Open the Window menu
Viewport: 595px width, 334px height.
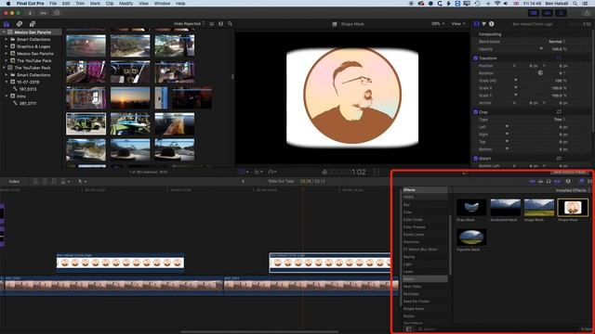point(162,4)
